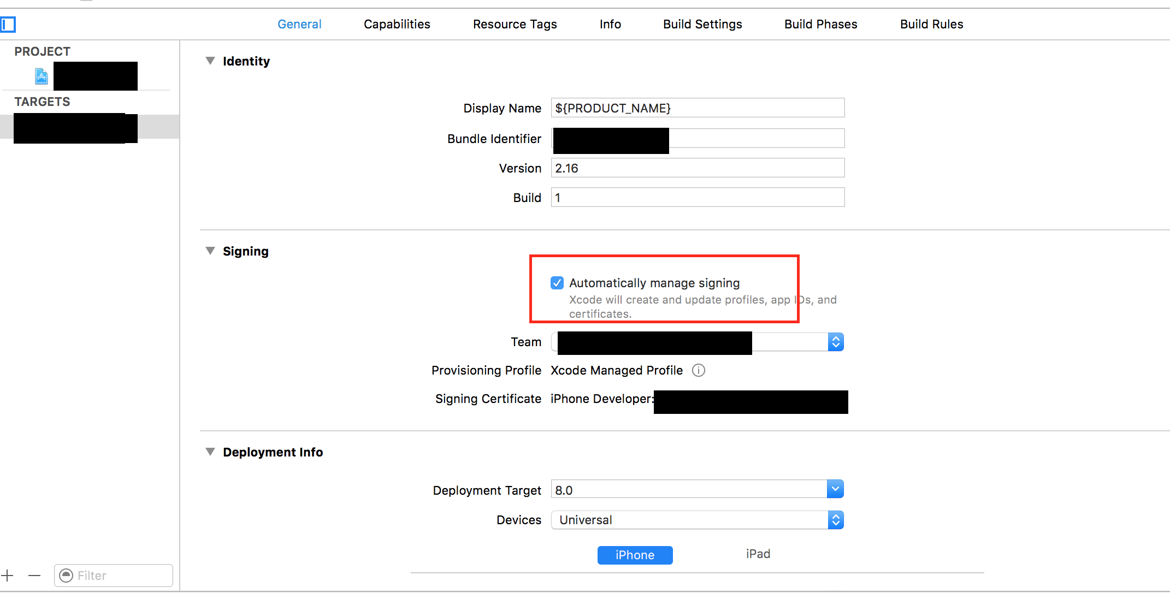The width and height of the screenshot is (1170, 593).
Task: Click the Xcode project file icon
Action: (x=42, y=76)
